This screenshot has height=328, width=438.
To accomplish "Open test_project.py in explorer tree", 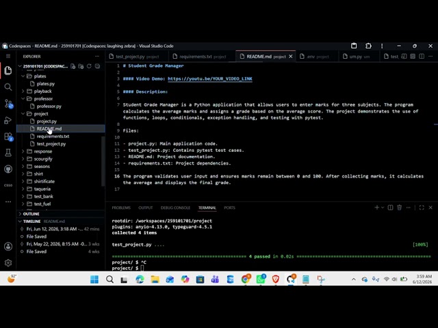I will tap(51, 144).
